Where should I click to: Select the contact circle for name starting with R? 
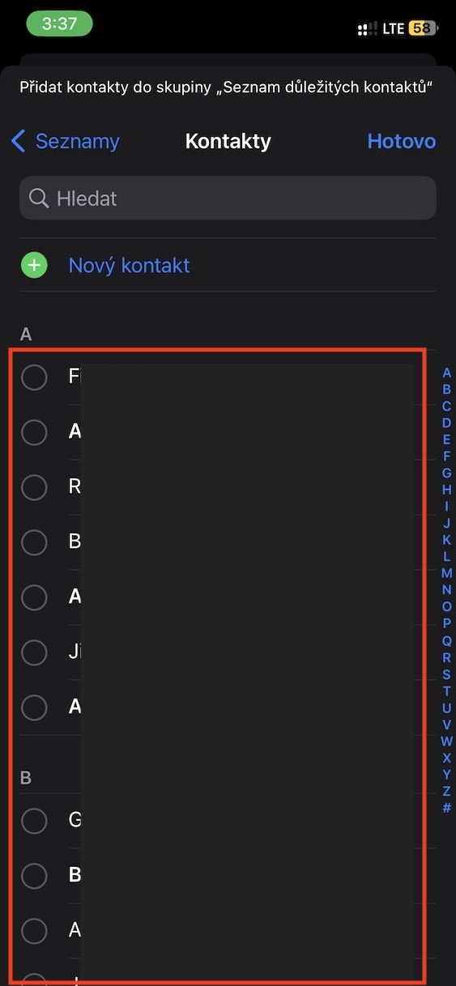(34, 487)
